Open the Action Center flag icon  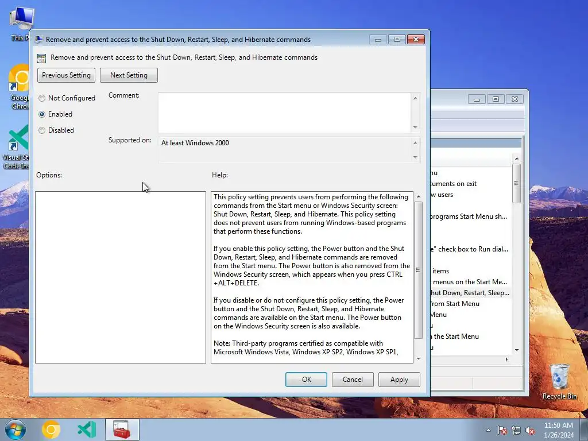502,430
